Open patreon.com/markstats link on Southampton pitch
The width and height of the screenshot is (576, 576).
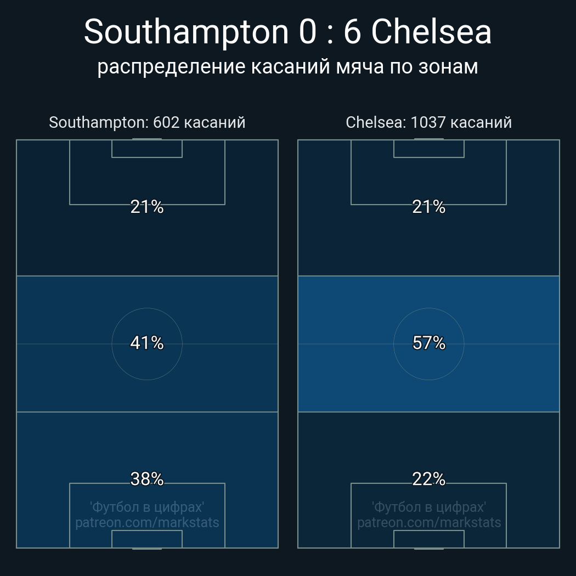[147, 523]
